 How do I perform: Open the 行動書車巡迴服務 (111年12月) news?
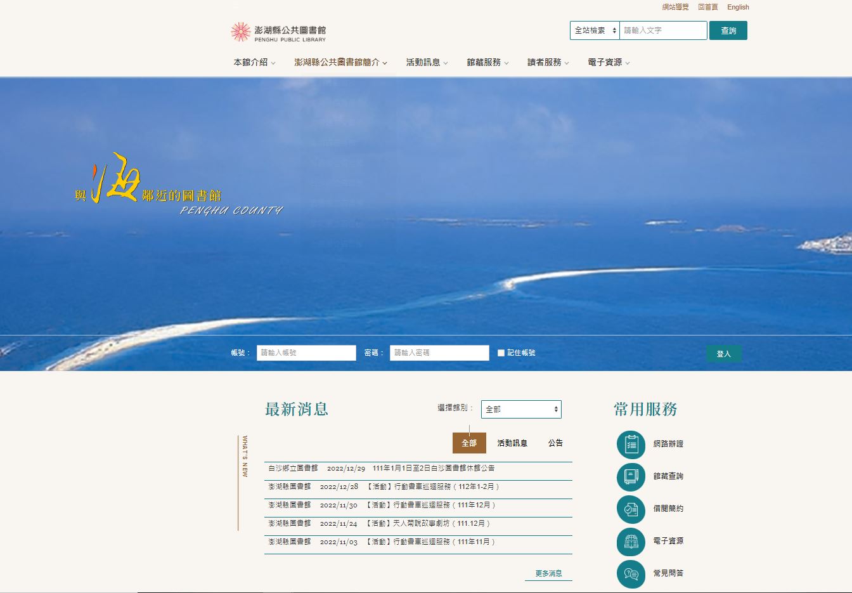[x=430, y=505]
